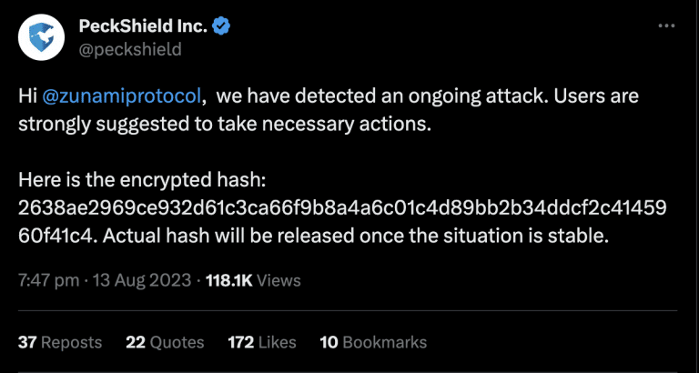Screen dimensions: 699x373
Task: Click the blue verified badge
Action: (221, 26)
